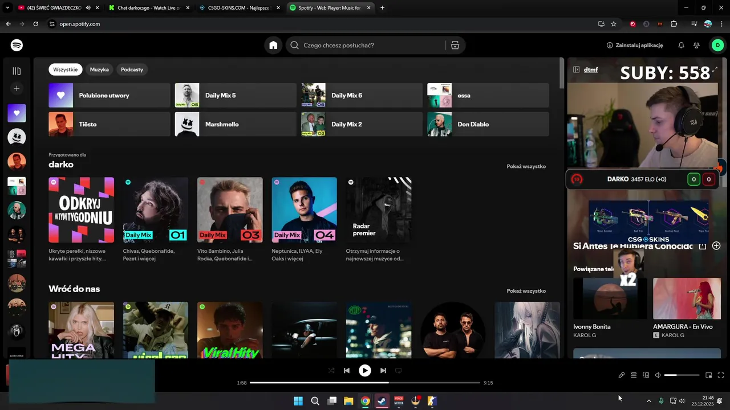730x410 pixels.
Task: Toggle the play queue icon
Action: click(634, 375)
